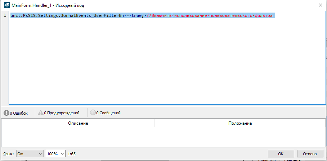The image size is (327, 161).
Task: Click the empty error list area
Action: (x=162, y=137)
